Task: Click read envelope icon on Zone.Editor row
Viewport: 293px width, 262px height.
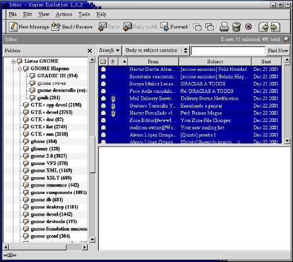Action: tap(103, 120)
